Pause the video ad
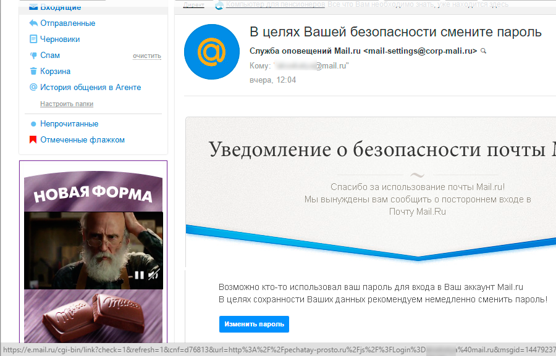 point(140,275)
